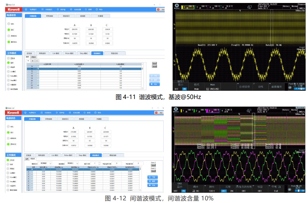Click Kewell logo in Figure 4-12 window
Viewport: 308px width, 203px height.
click(13, 113)
